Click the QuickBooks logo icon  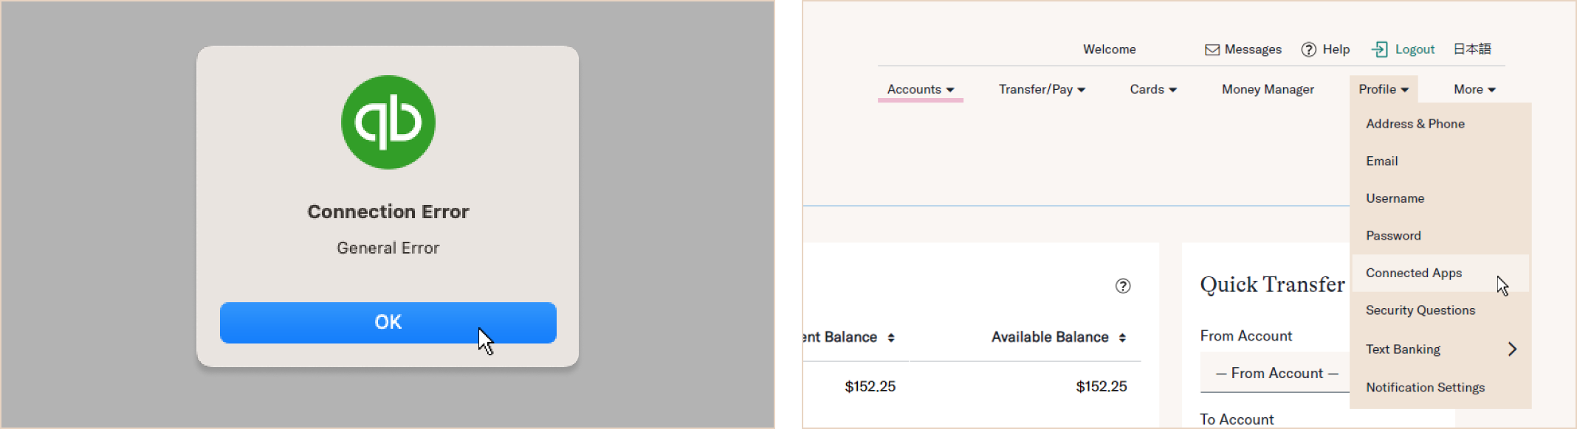point(388,122)
